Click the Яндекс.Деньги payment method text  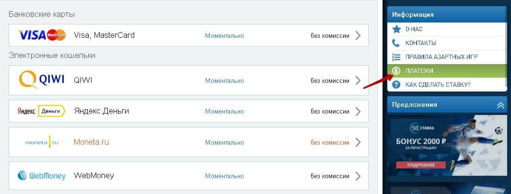(101, 111)
